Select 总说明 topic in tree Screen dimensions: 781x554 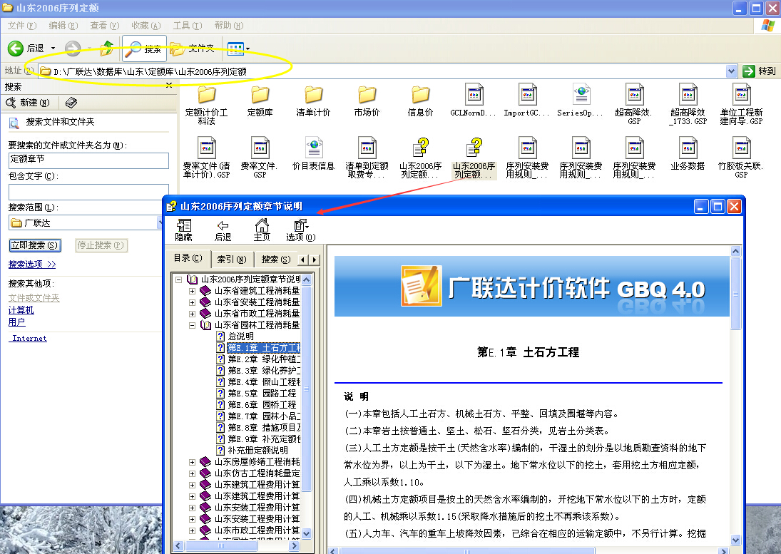241,337
